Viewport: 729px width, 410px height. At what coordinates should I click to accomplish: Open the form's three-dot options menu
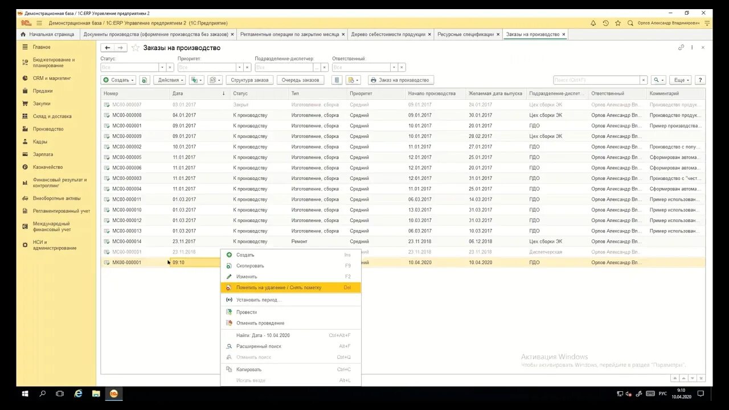692,48
